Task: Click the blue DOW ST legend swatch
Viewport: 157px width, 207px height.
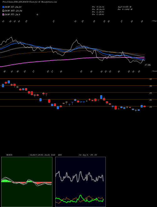Action: pyautogui.click(x=3, y=7)
